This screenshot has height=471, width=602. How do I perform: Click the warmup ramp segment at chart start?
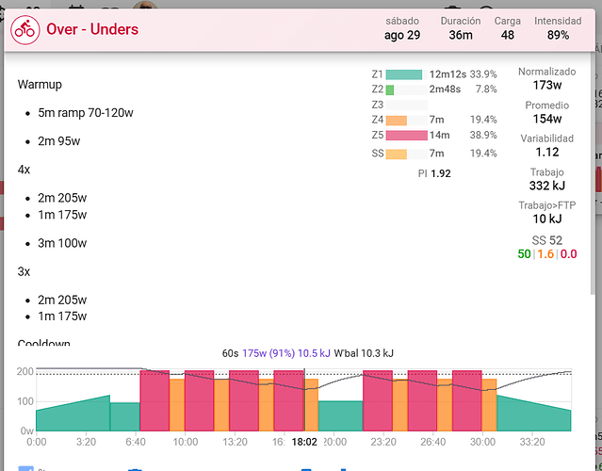click(73, 416)
